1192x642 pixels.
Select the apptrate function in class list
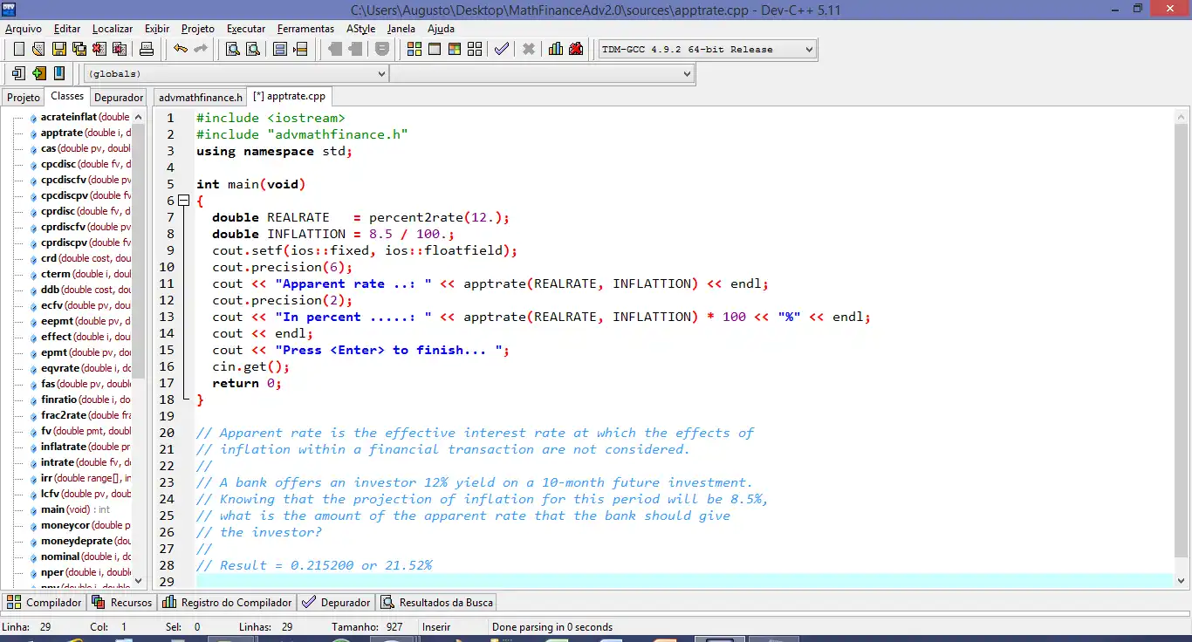61,133
